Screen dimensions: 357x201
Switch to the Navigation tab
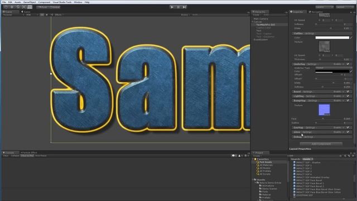coord(316,12)
